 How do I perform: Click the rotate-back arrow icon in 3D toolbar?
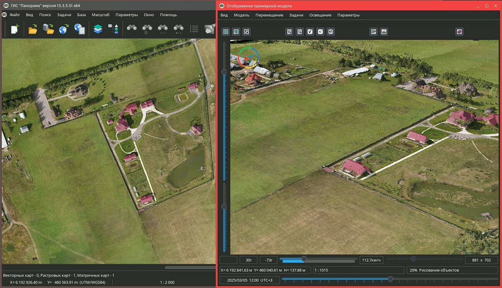point(331,32)
